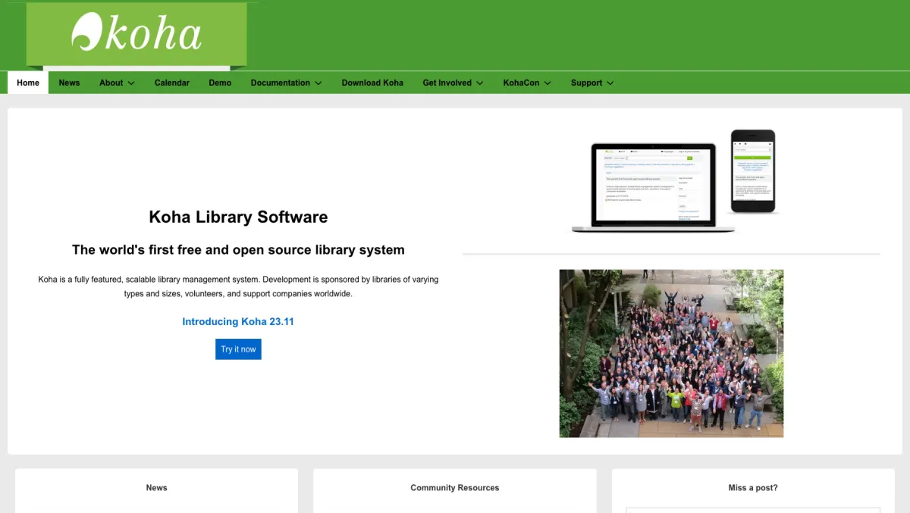
Task: Go to Download Koha
Action: coord(372,83)
